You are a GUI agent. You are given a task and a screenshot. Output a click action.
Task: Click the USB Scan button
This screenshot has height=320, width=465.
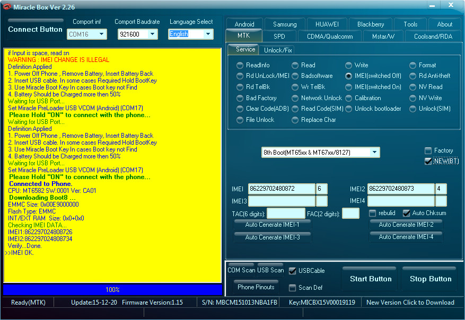point(270,270)
